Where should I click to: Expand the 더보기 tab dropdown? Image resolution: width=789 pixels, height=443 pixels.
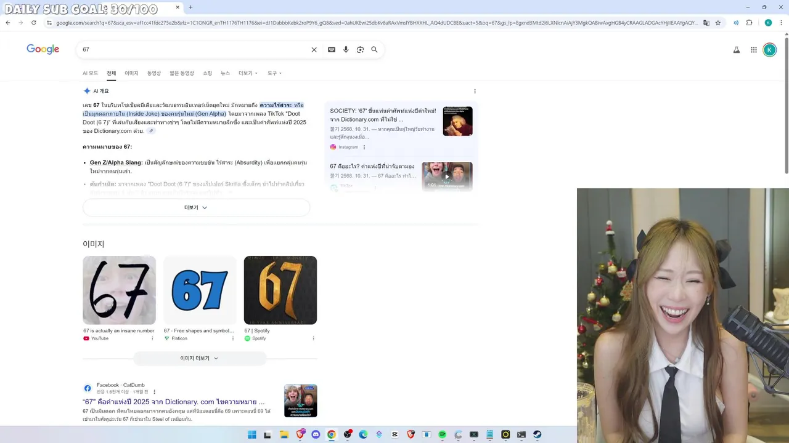(248, 73)
